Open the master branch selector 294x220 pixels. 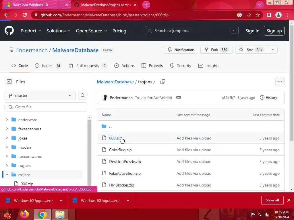40,95
